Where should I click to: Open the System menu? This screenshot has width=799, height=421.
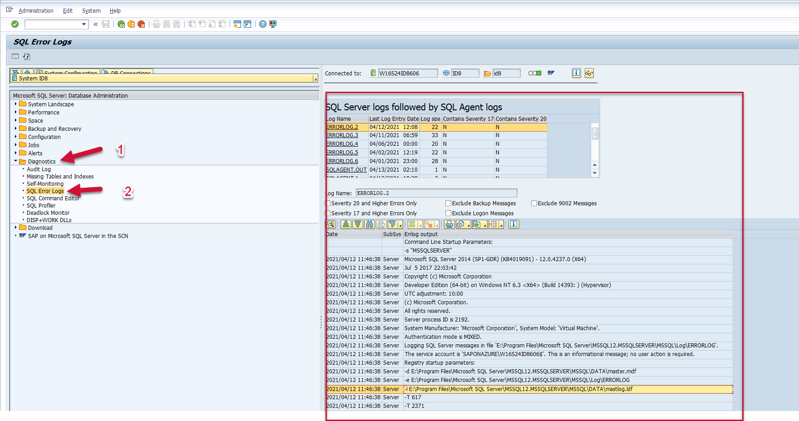tap(91, 10)
